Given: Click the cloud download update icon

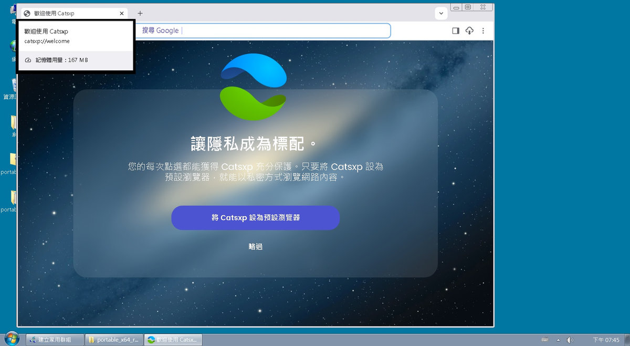Looking at the screenshot, I should (x=469, y=31).
